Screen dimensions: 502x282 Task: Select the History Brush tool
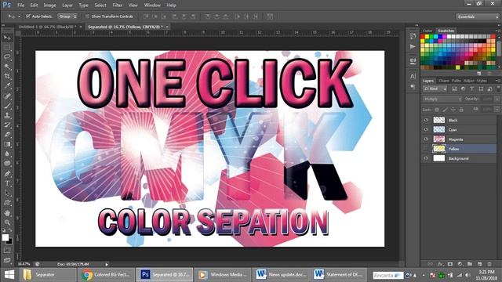(7, 125)
